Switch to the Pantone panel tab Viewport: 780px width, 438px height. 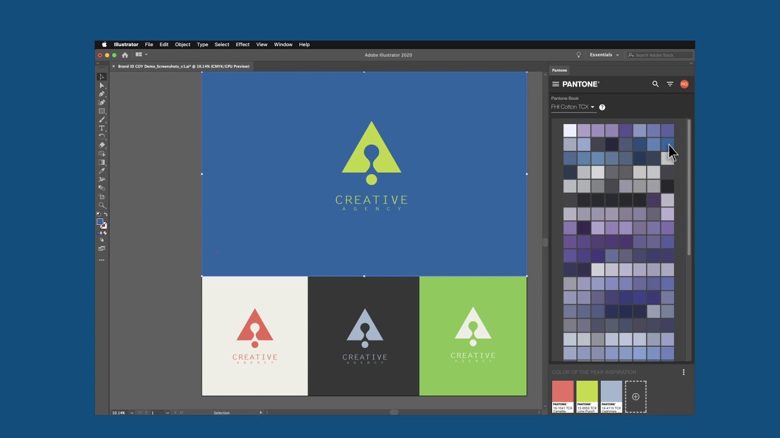tap(559, 71)
